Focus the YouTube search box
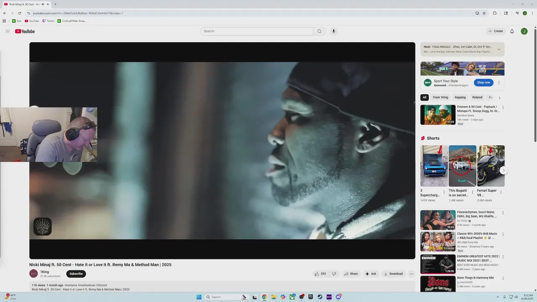Screen dimensions: 537x302 256,31
